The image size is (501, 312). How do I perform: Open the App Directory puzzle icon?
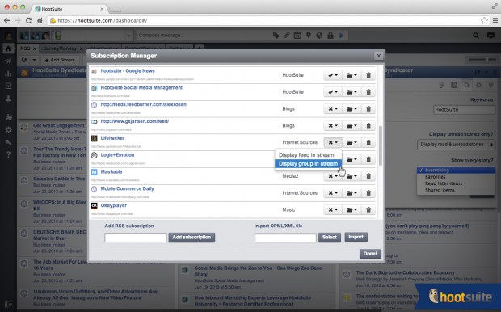coord(8,117)
